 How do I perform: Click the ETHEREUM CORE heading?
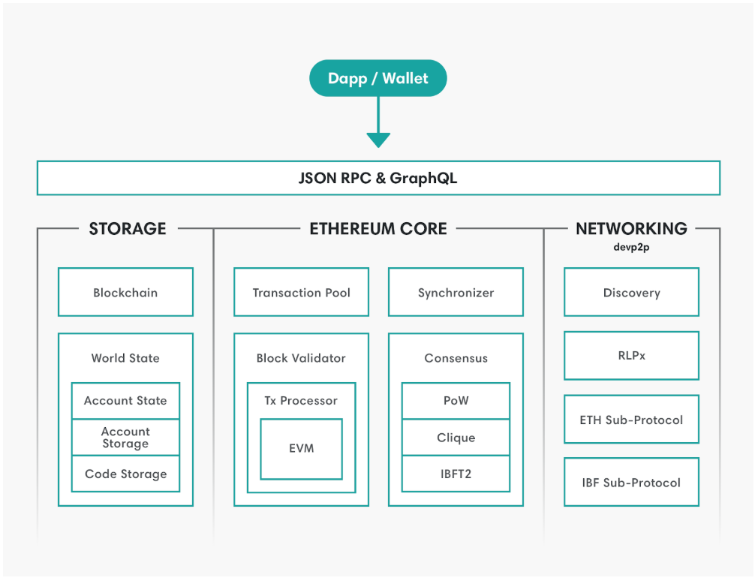click(378, 228)
